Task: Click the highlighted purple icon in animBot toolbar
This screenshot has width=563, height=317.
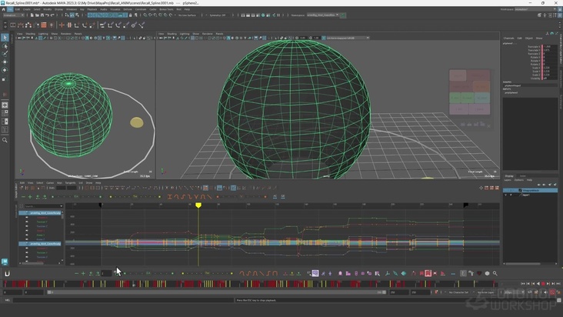Action: [x=315, y=274]
